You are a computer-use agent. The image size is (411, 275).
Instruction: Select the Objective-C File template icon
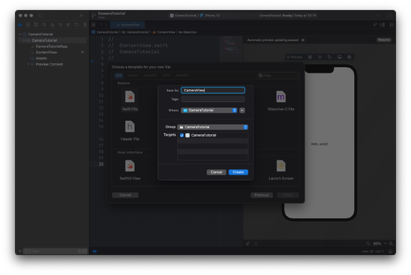coord(281,98)
